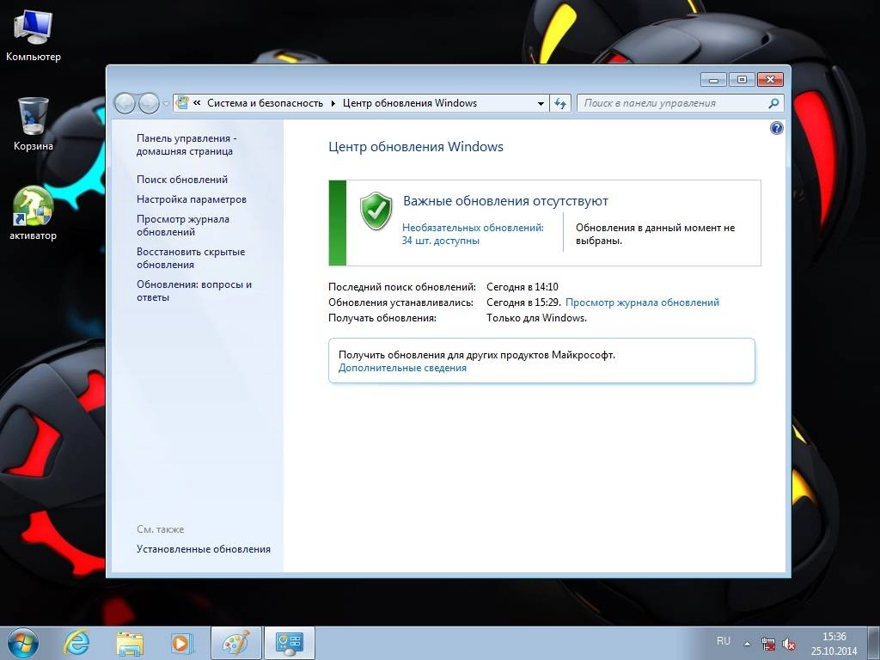Click Необязательных обновлений: 34 шт. доступны
Screen dimensions: 880x660
[473, 234]
